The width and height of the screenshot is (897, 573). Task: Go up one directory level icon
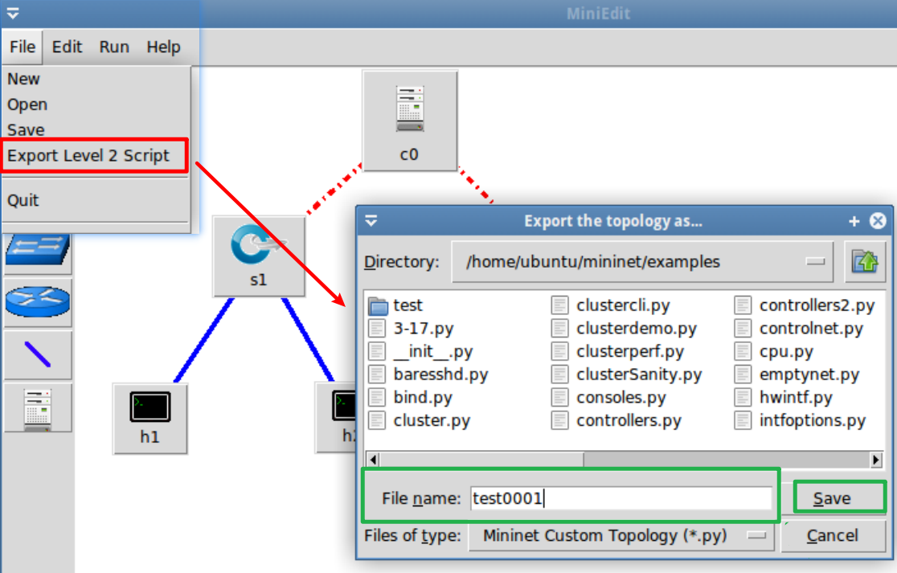tap(865, 262)
